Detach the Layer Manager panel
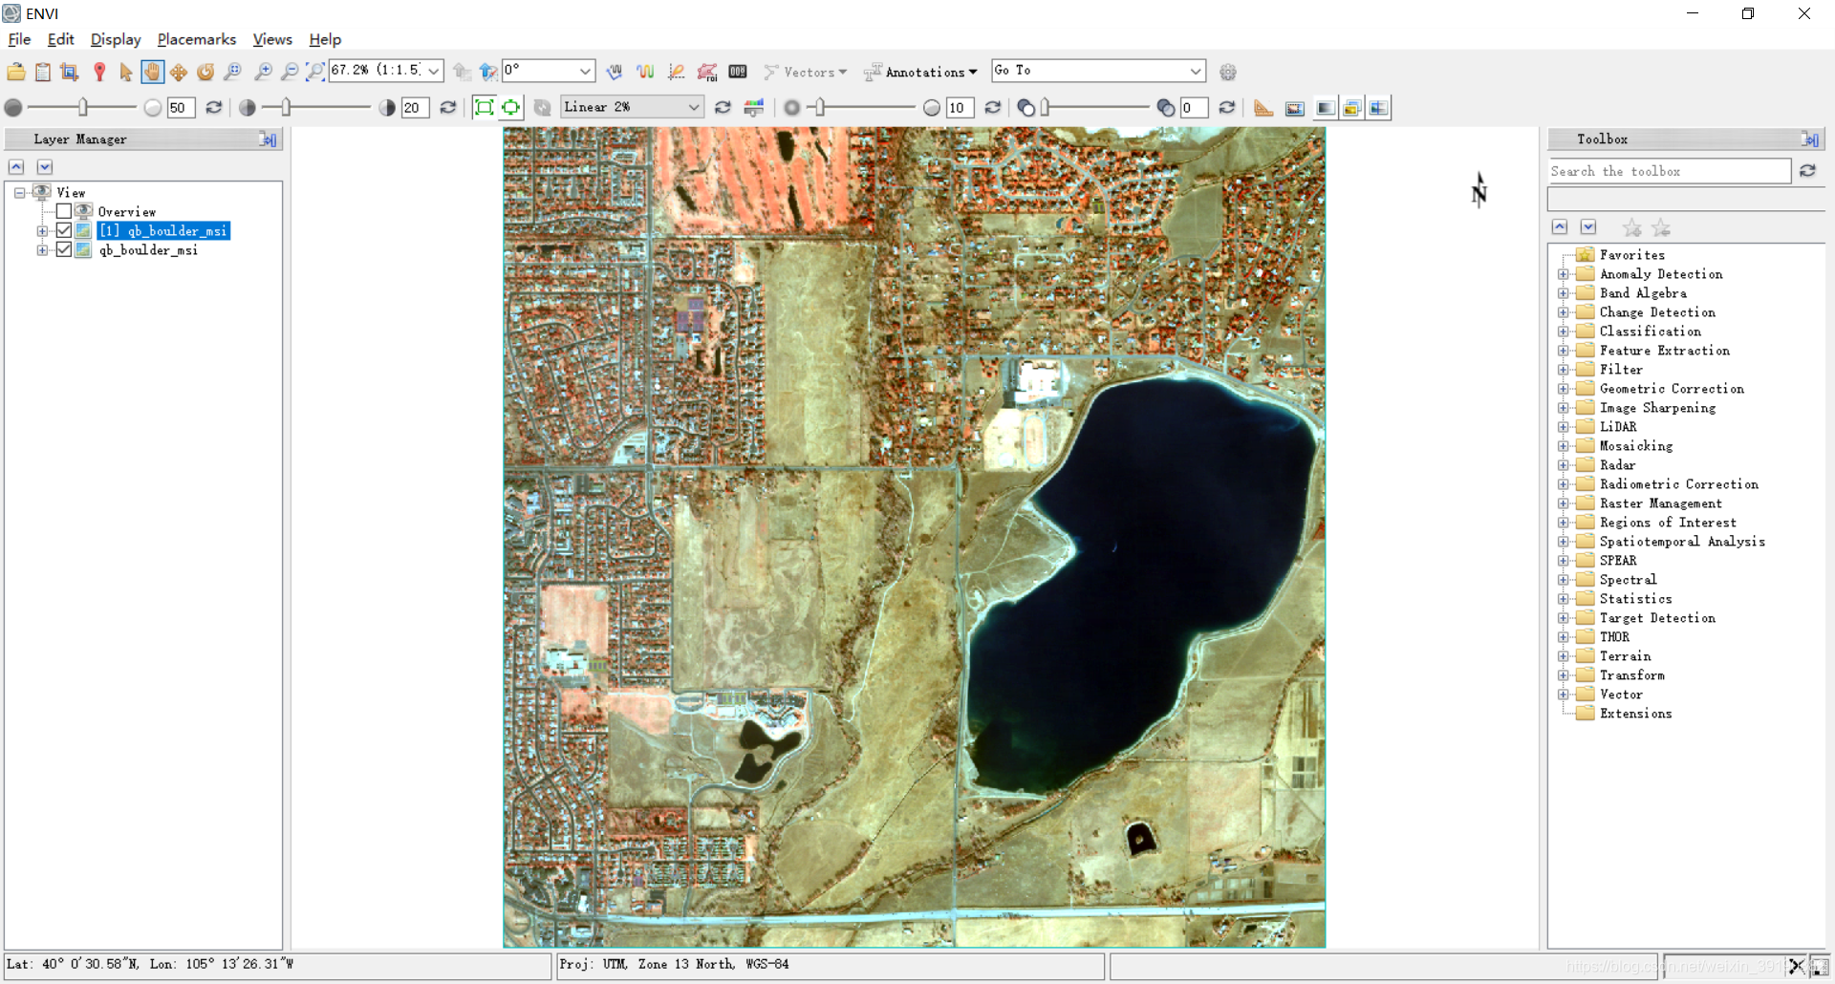 click(269, 139)
